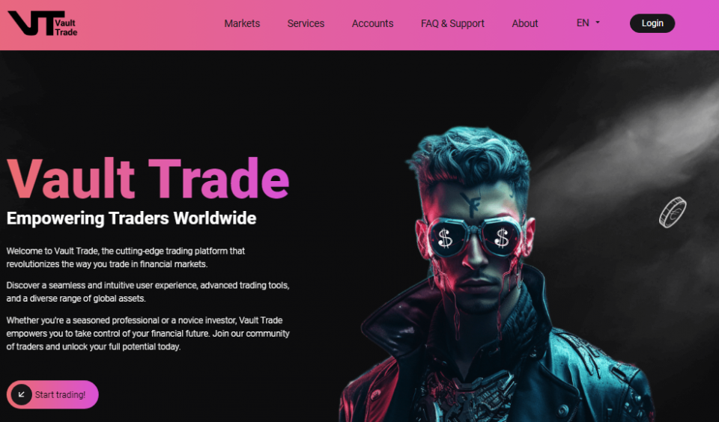Open the Markets menu
The height and width of the screenshot is (422, 719).
(242, 23)
